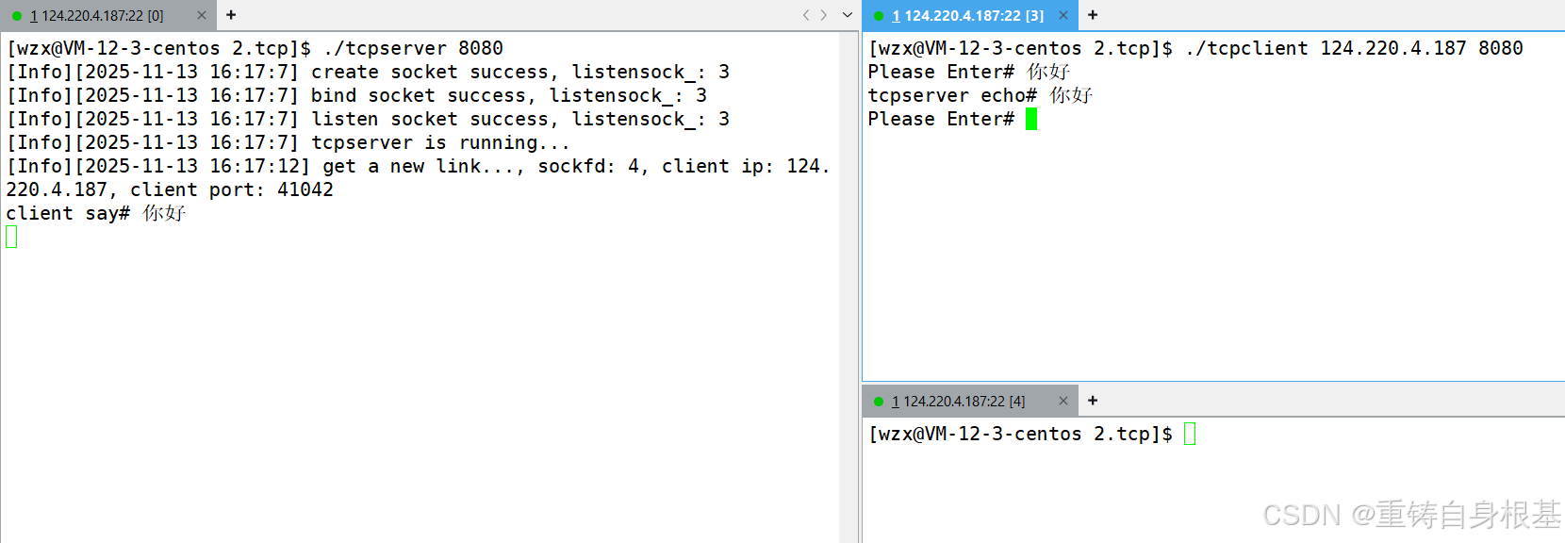Click the 'tcpserver is running...' log line
Viewport: 1565px width, 543px height.
point(288,142)
